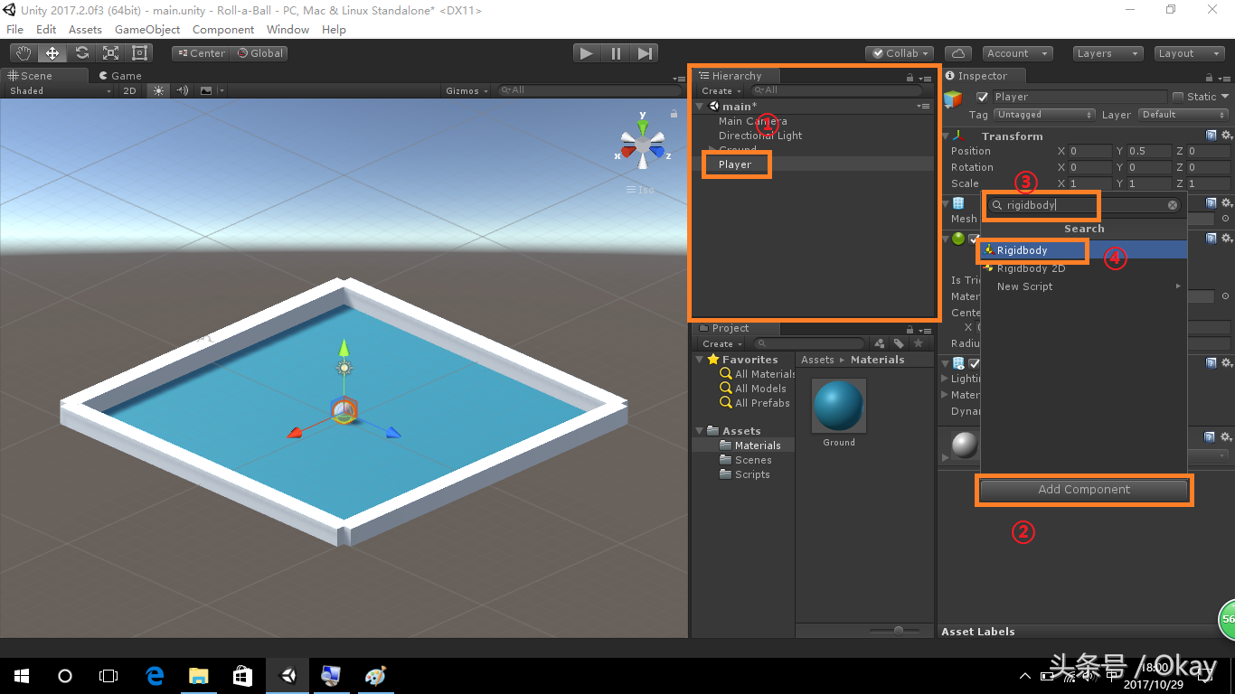1235x694 pixels.
Task: Toggle scene audio speaker icon
Action: coord(183,90)
